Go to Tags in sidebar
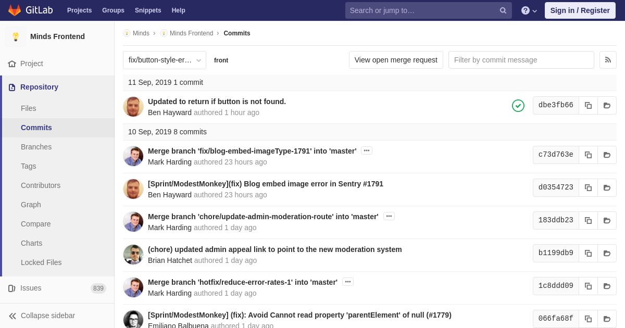This screenshot has width=625, height=328. pos(29,166)
